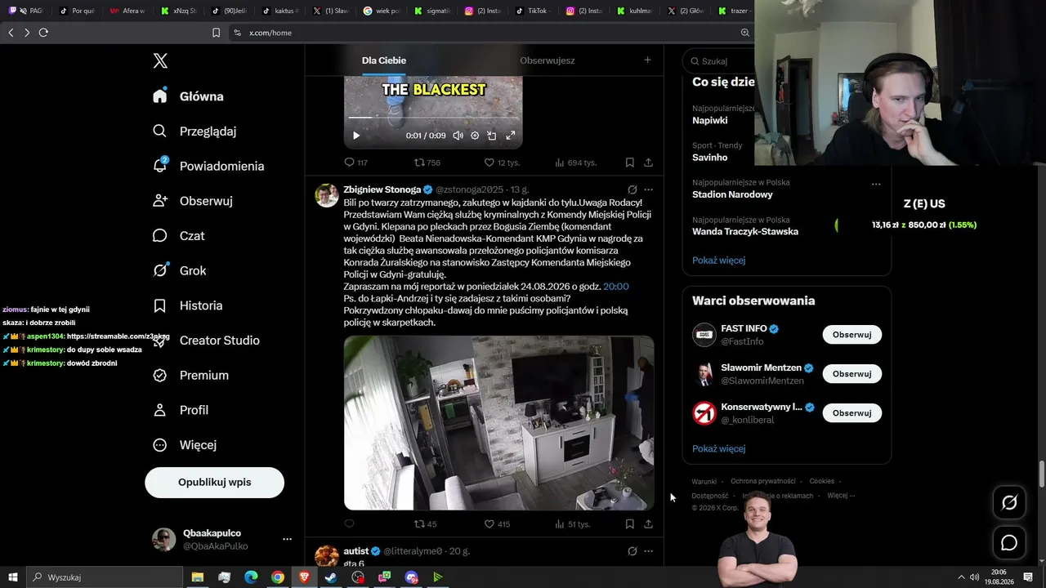Click the Szukaj search field on X
The width and height of the screenshot is (1046, 588).
tap(719, 61)
